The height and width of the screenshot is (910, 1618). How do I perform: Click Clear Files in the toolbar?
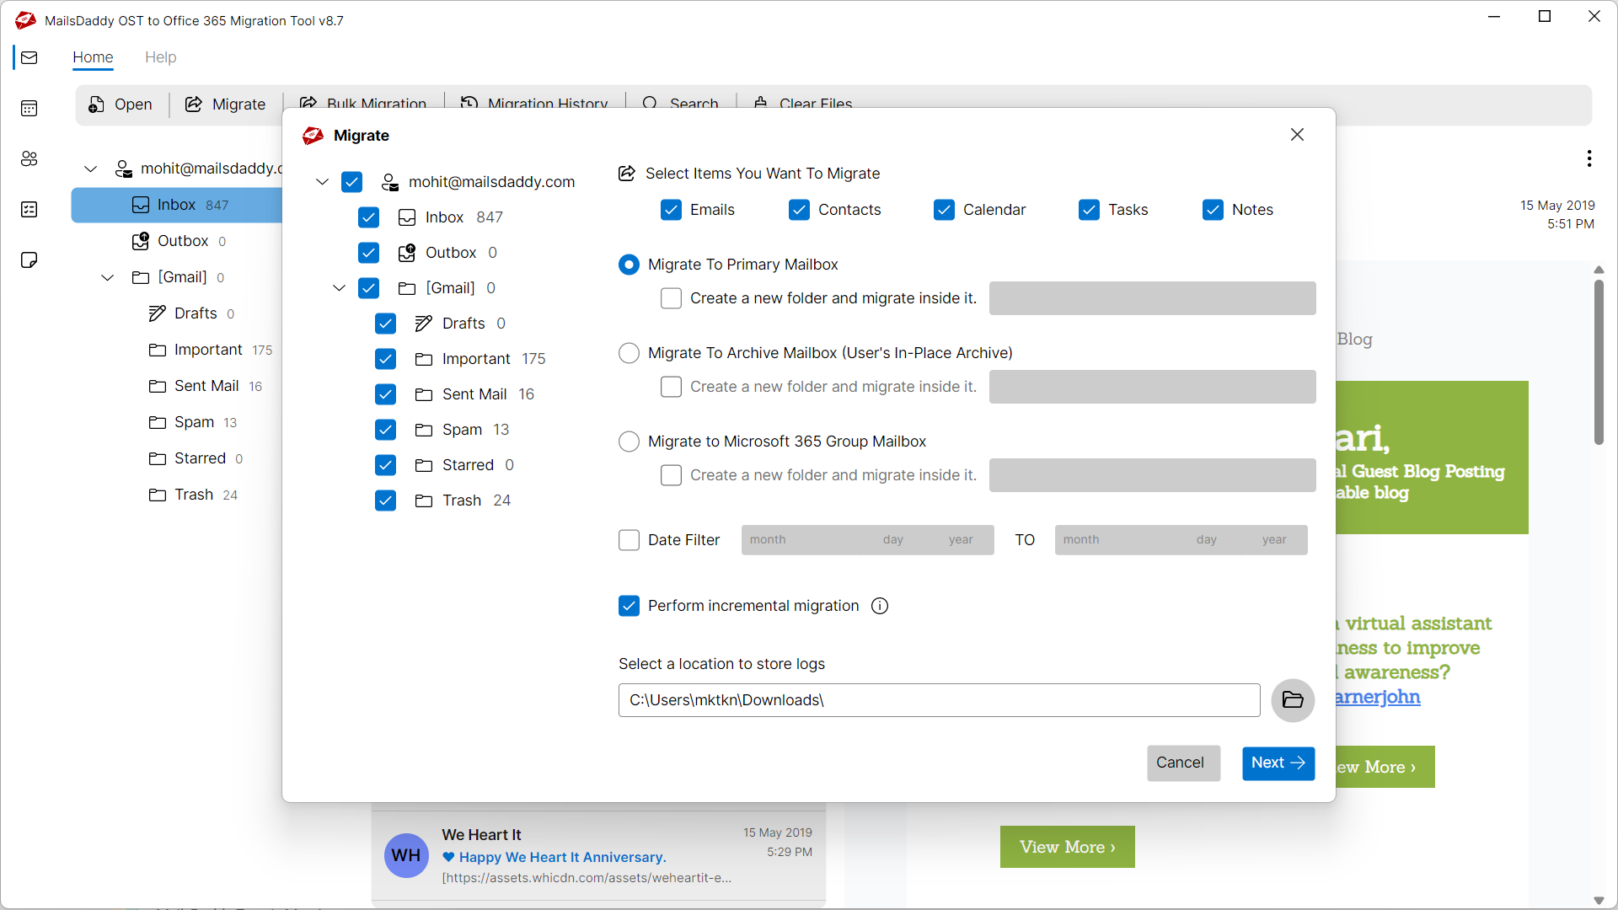(x=802, y=103)
